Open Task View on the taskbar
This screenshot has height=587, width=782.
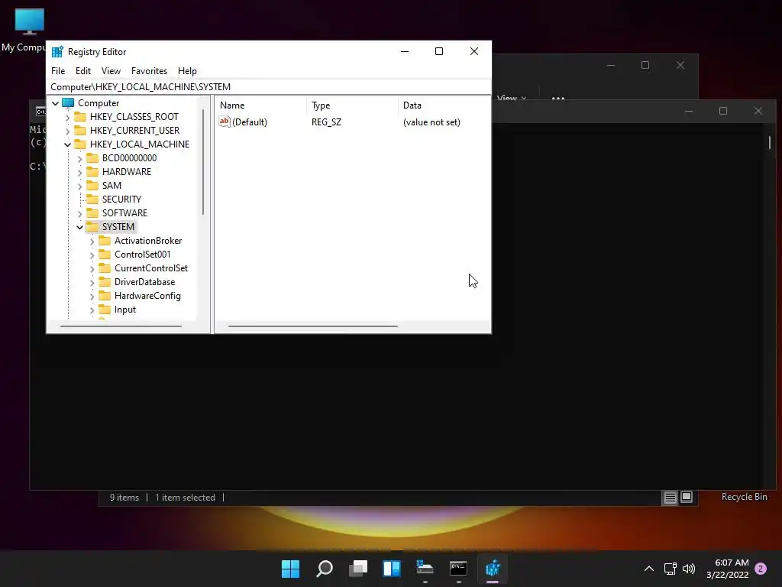tap(358, 568)
